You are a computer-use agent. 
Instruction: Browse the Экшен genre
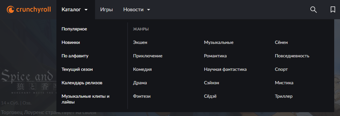tap(140, 43)
